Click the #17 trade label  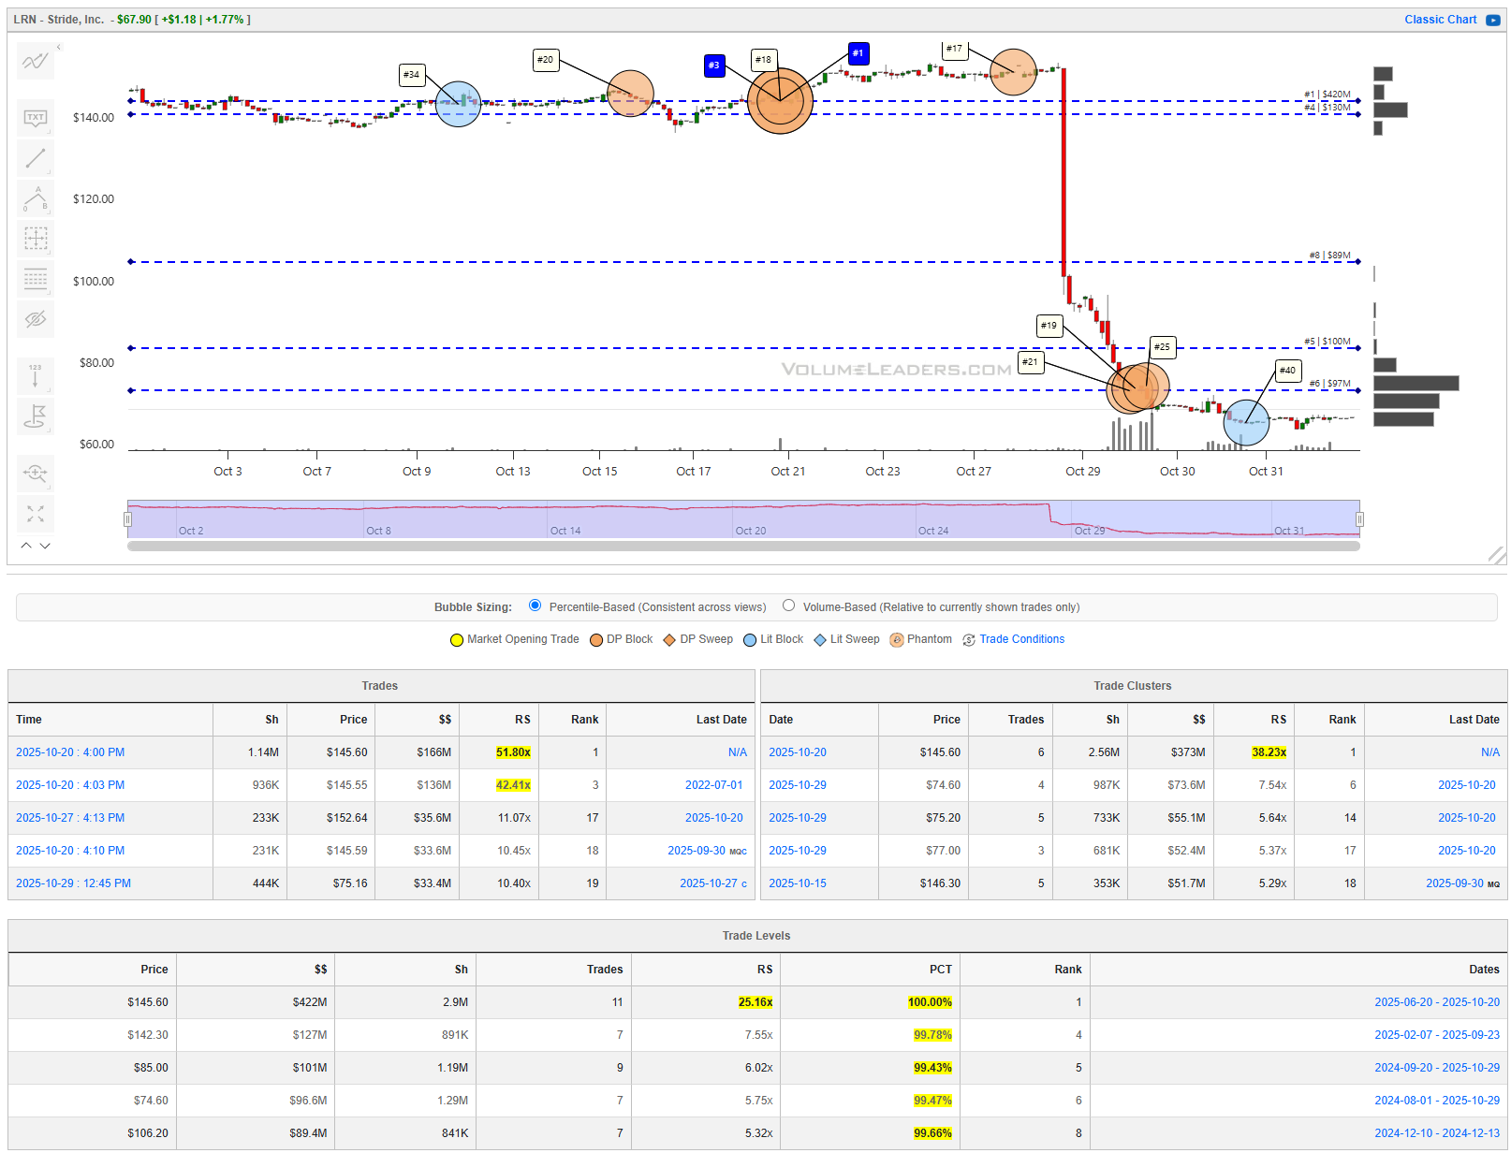pyautogui.click(x=954, y=49)
